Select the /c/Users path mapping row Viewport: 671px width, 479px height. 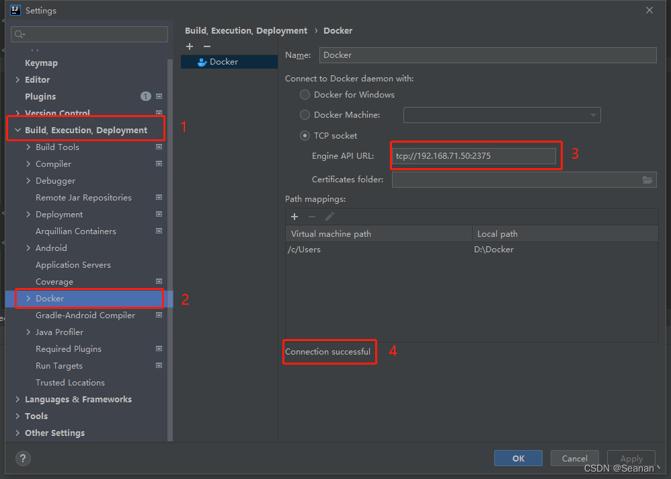tap(471, 250)
